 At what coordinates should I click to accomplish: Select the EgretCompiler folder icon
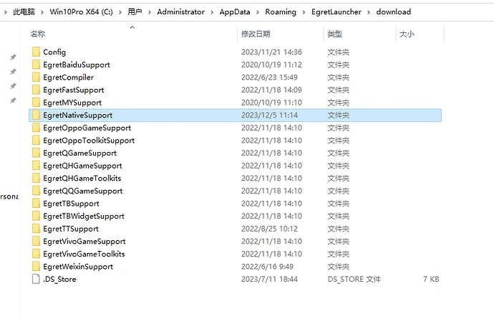tap(36, 77)
